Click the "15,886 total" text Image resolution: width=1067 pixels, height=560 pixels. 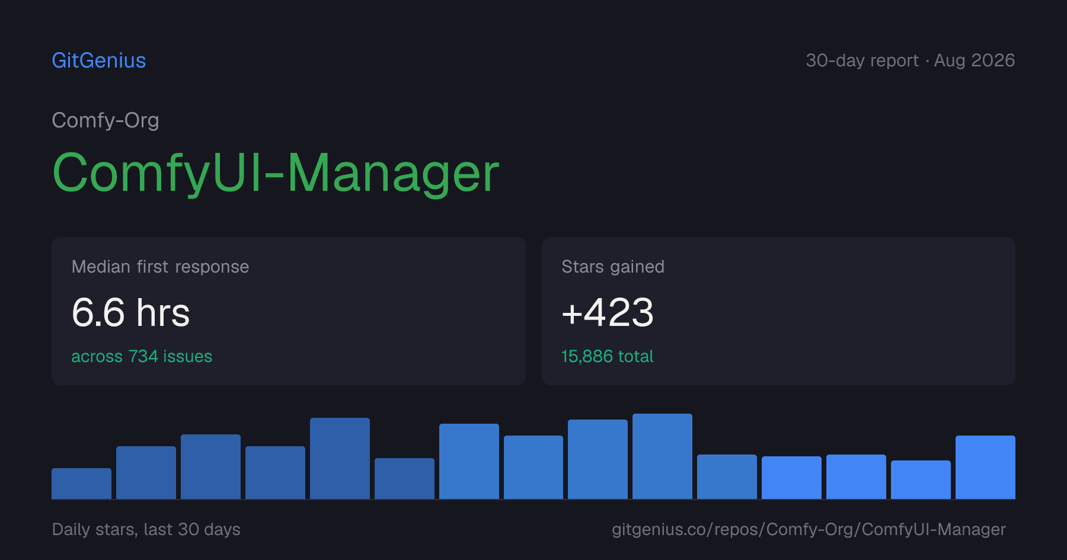[x=608, y=356]
